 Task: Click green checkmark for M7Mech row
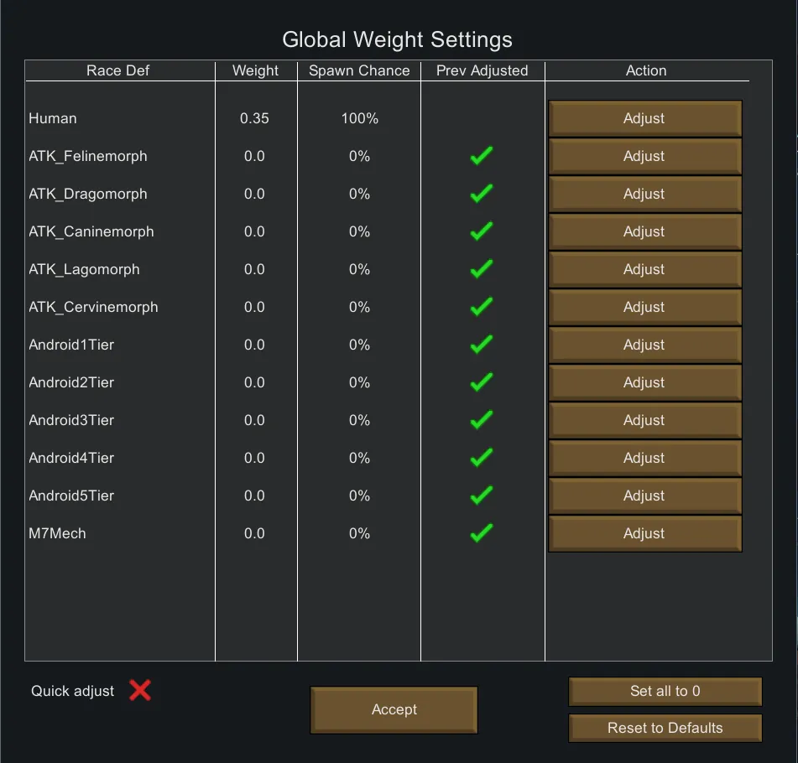point(482,533)
